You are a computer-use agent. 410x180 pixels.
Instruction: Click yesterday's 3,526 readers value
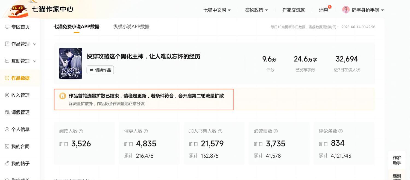click(x=81, y=144)
